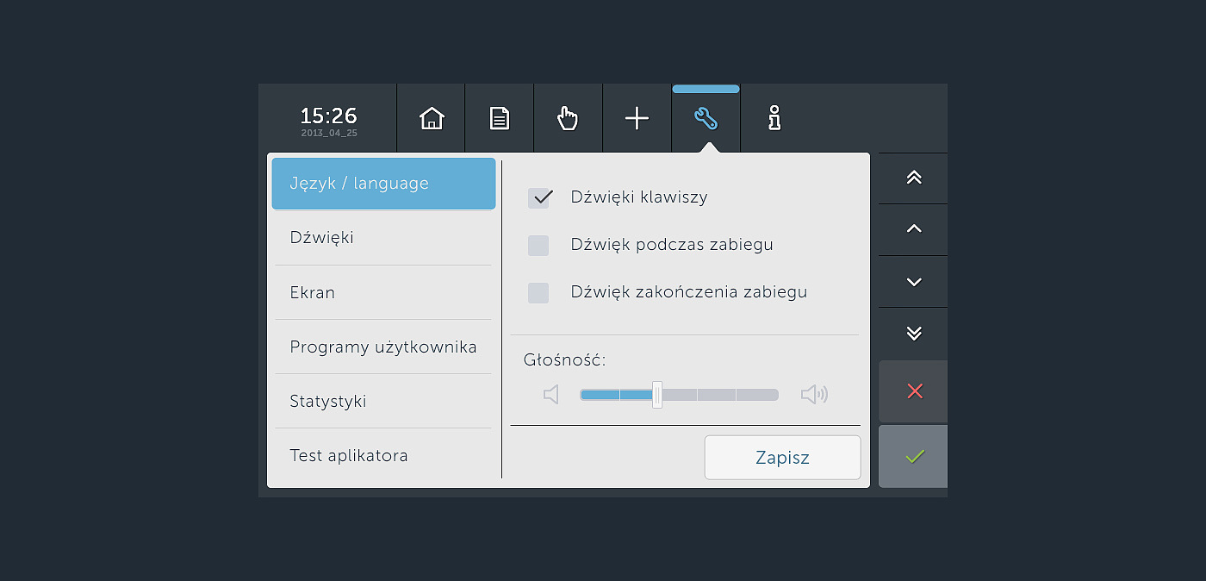Screen dimensions: 1206x581
Task: Open the information icon
Action: (774, 118)
